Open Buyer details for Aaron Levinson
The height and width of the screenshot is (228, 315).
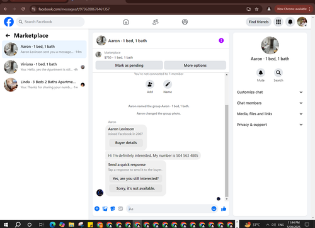126,143
